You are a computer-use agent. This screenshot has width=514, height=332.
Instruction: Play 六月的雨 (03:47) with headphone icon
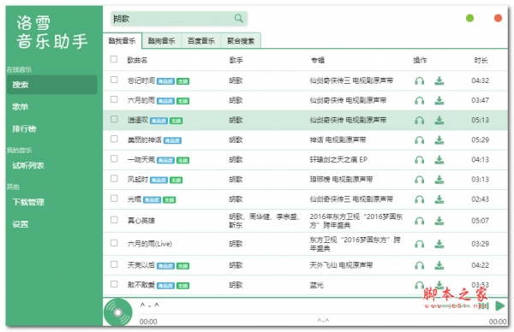point(419,100)
